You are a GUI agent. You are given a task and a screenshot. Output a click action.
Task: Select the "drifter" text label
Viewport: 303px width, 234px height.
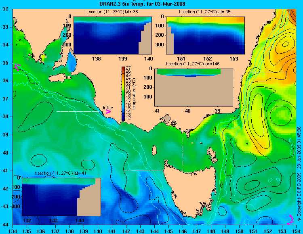click(x=107, y=108)
